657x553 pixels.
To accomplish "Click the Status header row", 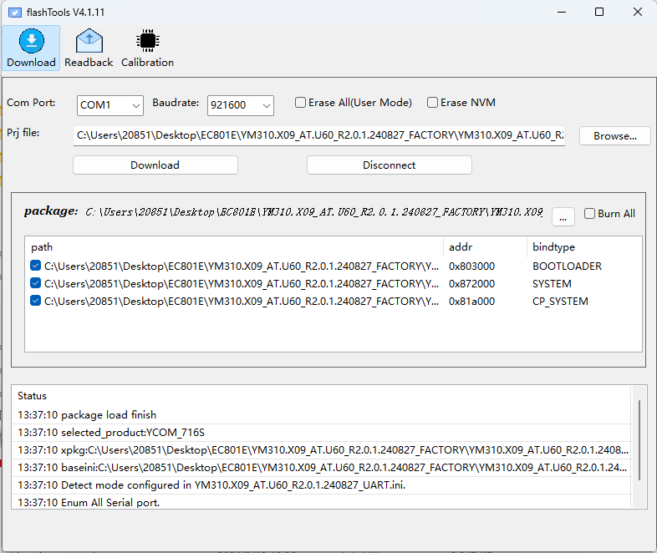I will [x=321, y=396].
